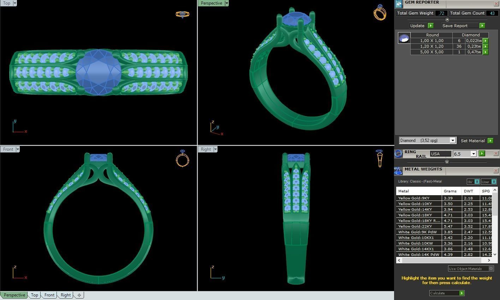
Task: Open the 6.5 ring size dropdown
Action: [473, 154]
